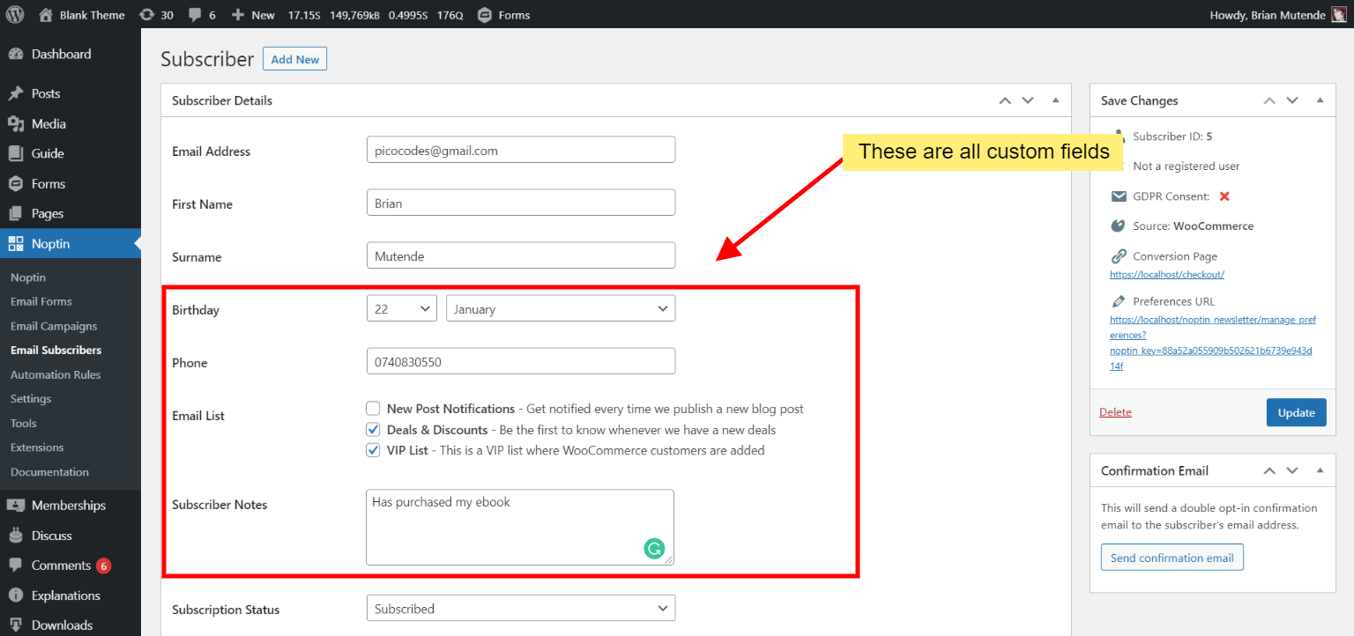Click the Update button
Image resolution: width=1354 pixels, height=636 pixels.
[x=1296, y=411]
